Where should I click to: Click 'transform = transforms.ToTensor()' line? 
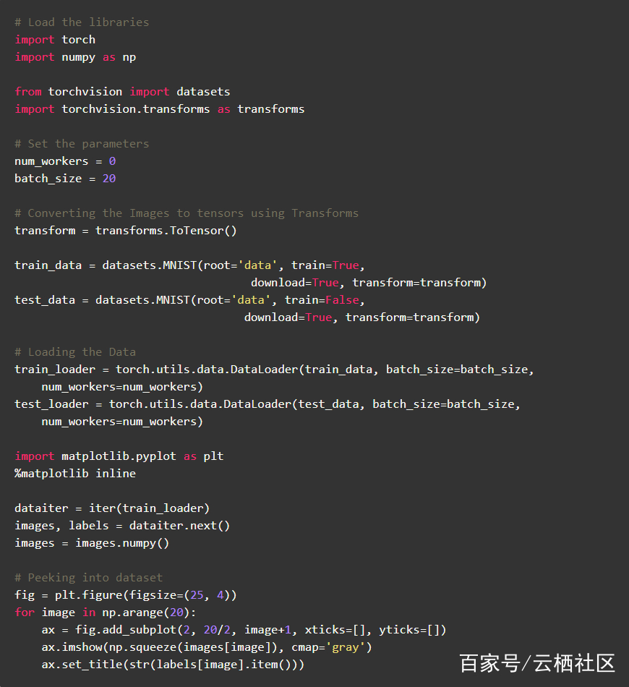pos(126,231)
